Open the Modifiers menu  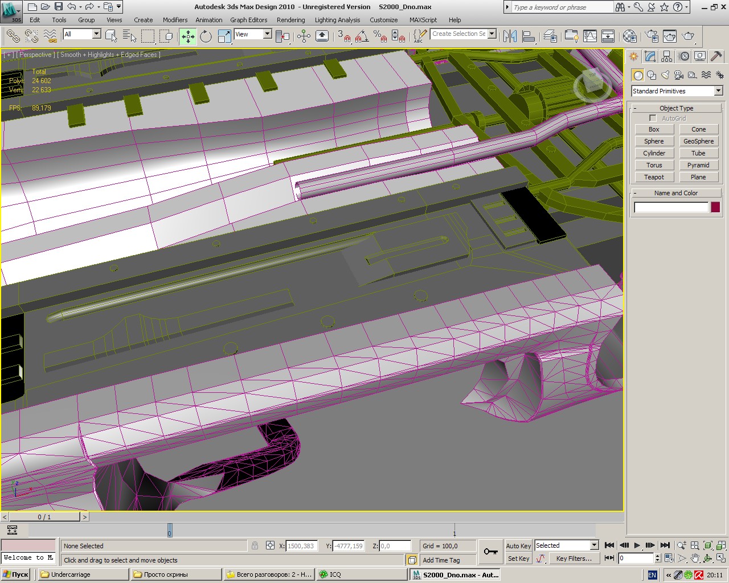pyautogui.click(x=175, y=20)
